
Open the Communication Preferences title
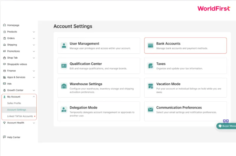coord(179,108)
